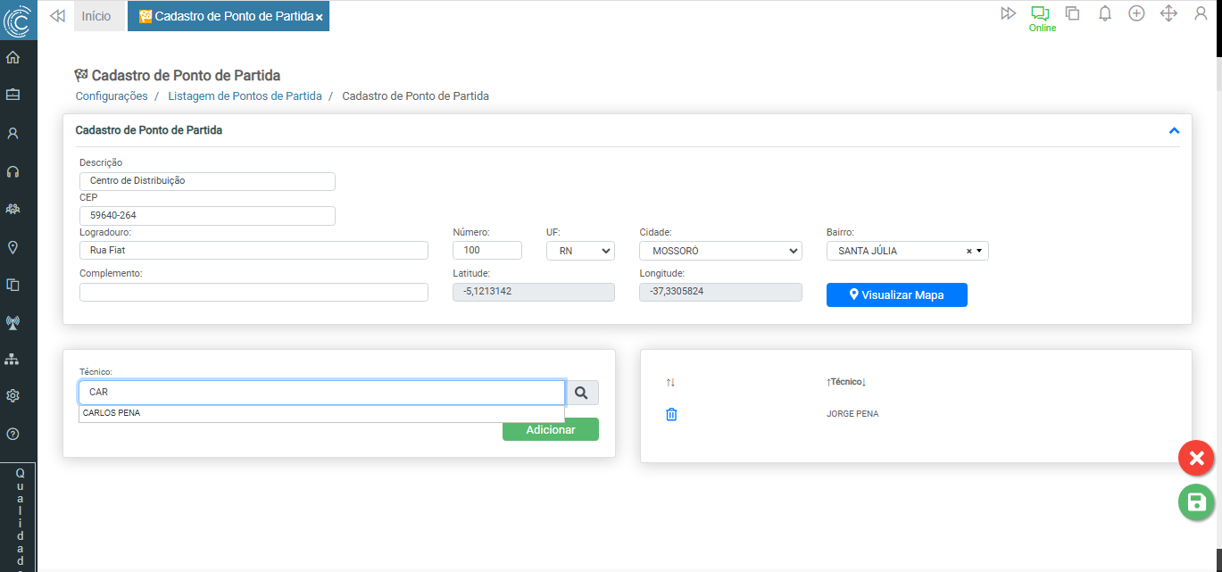1222x572 pixels.
Task: Select CARLOS PENA from autocomplete suggestions
Action: pyautogui.click(x=112, y=413)
